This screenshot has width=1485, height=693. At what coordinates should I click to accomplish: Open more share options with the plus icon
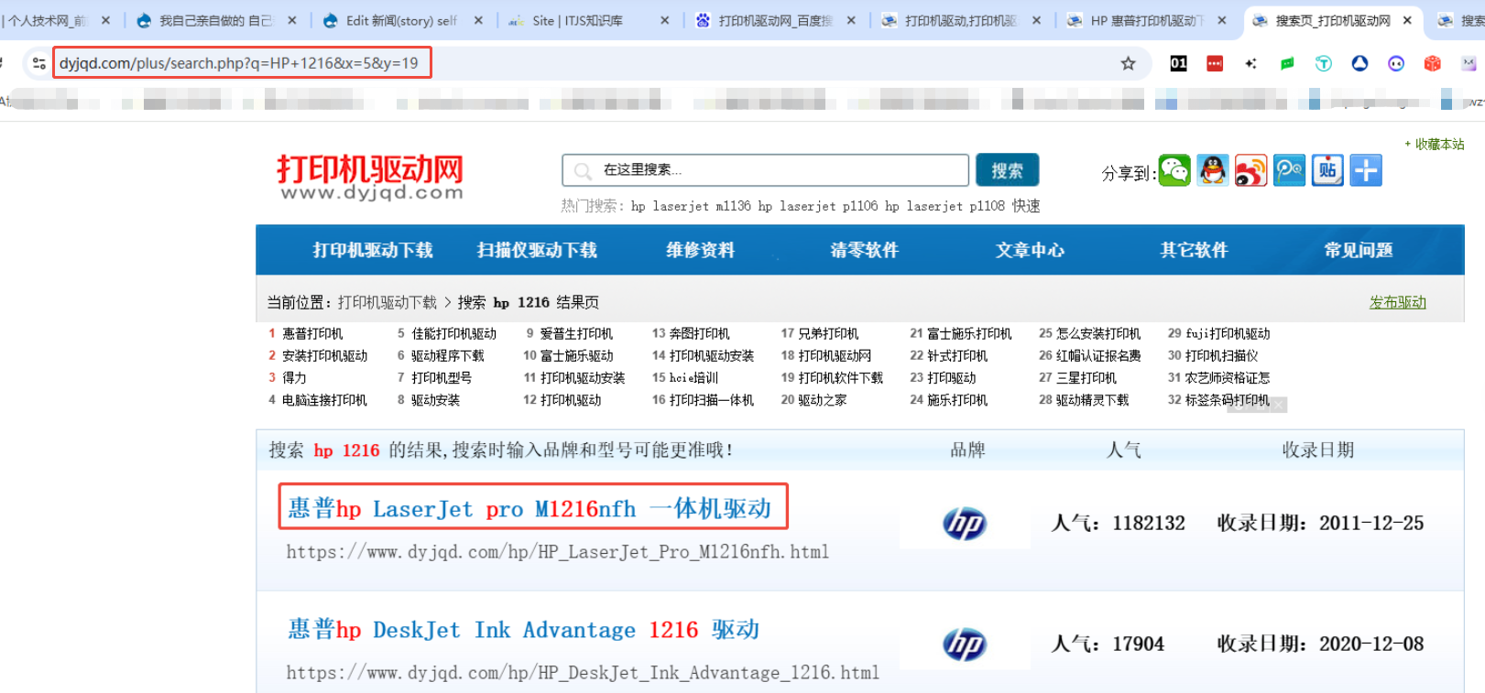[1366, 170]
